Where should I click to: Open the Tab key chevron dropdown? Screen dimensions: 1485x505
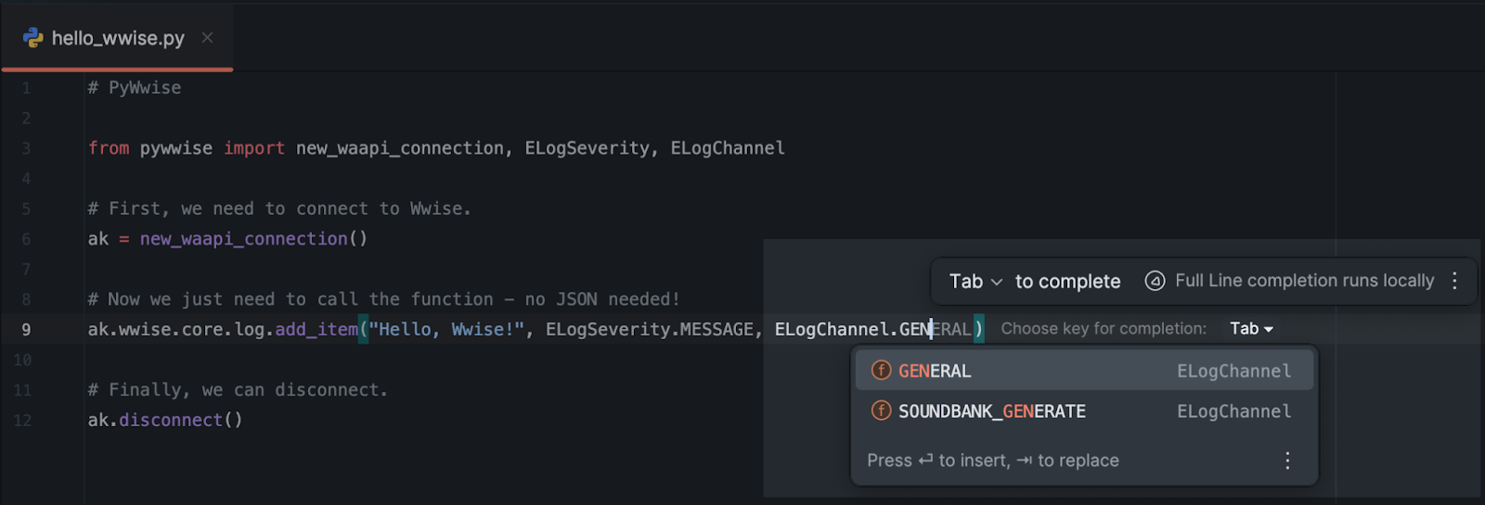[997, 282]
